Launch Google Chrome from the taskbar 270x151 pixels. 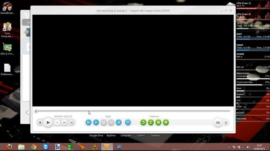(x=34, y=147)
